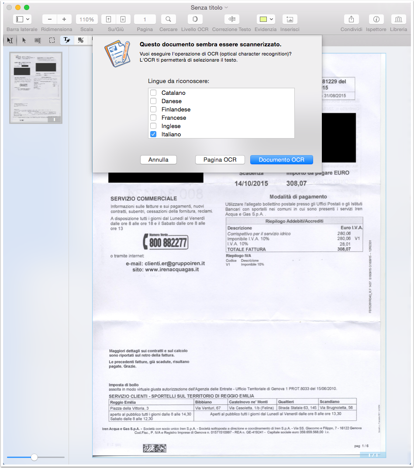This screenshot has height=468, width=414.
Task: Click the Documento OCR button
Action: click(282, 159)
